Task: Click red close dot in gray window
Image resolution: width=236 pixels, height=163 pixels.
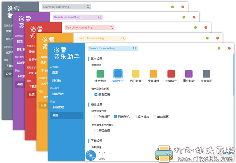Action: pyautogui.click(x=183, y=7)
